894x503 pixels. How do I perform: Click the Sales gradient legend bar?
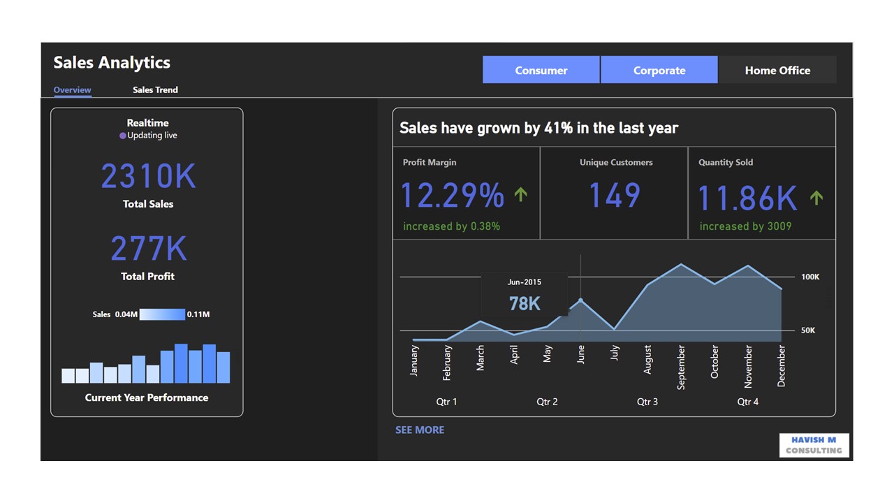pos(162,314)
